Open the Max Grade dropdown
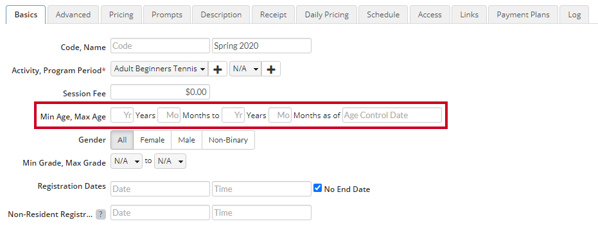 click(170, 161)
